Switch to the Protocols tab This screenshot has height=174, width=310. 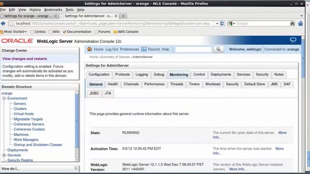(123, 74)
